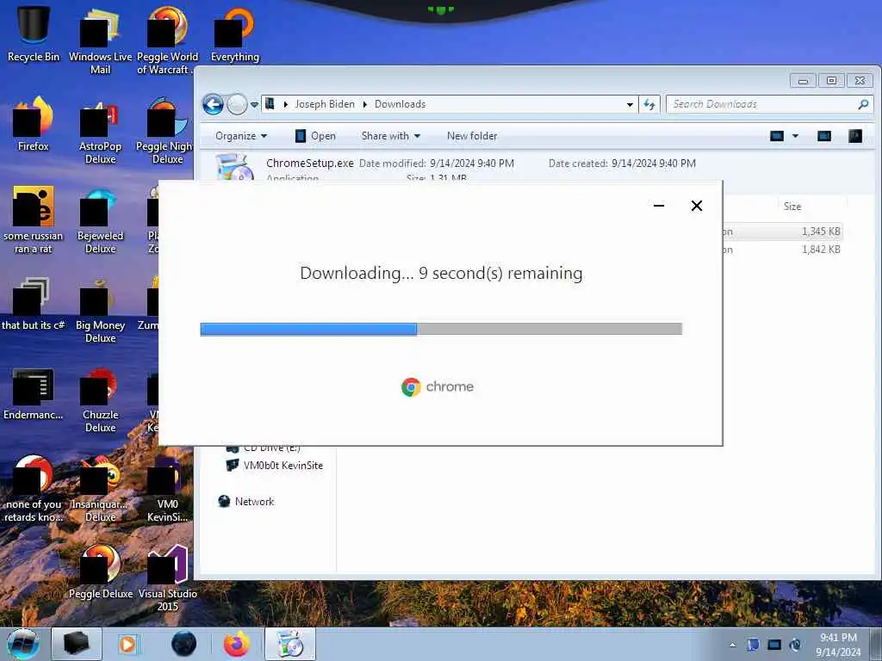Select the Endermanc... desktop icon
Viewport: 882px width, 661px height.
point(34,393)
